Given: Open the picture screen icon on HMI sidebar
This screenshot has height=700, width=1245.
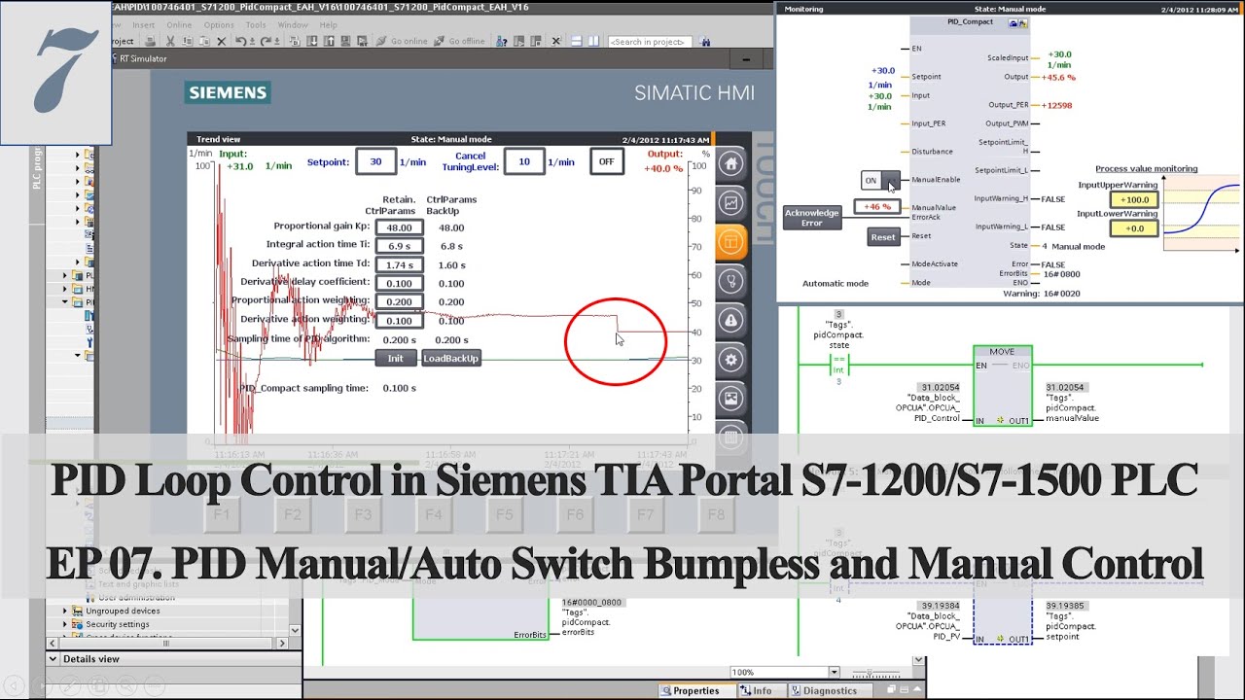Looking at the screenshot, I should pos(731,399).
